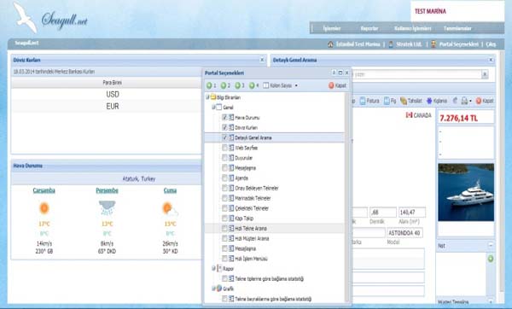512x309 pixels.
Task: Click the Kapat button in Portal Seçenekleri
Action: [337, 85]
